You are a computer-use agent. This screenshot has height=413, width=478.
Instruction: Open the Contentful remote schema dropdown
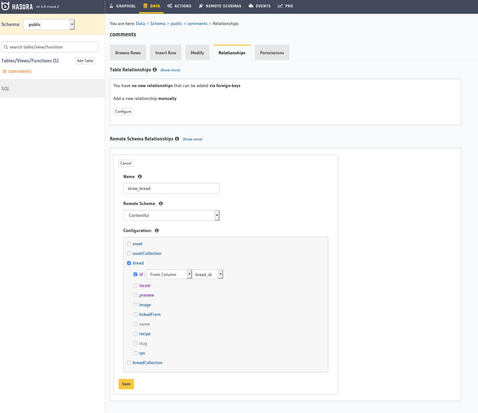171,215
